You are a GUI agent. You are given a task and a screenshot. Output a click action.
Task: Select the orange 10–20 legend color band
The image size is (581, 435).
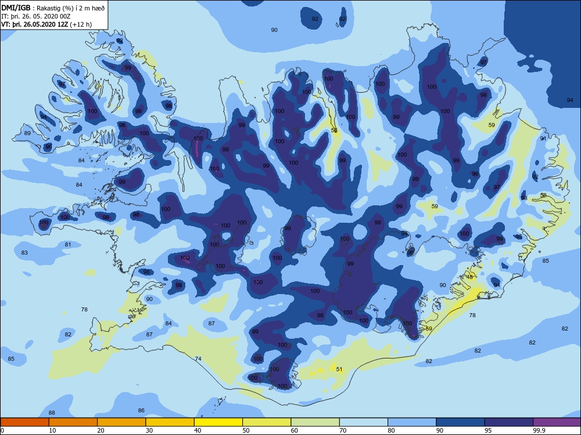[73, 422]
